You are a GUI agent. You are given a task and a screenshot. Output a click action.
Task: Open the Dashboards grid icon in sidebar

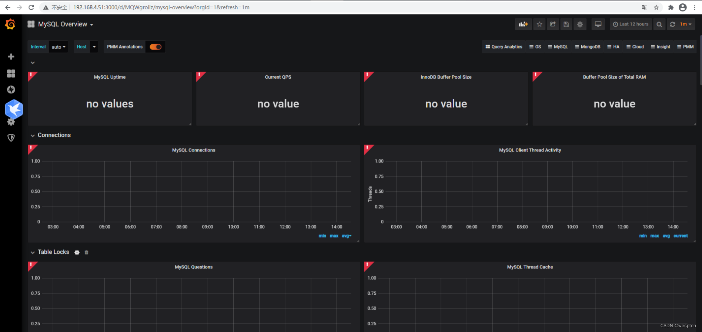(11, 73)
